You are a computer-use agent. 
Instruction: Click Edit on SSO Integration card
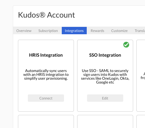(105, 98)
